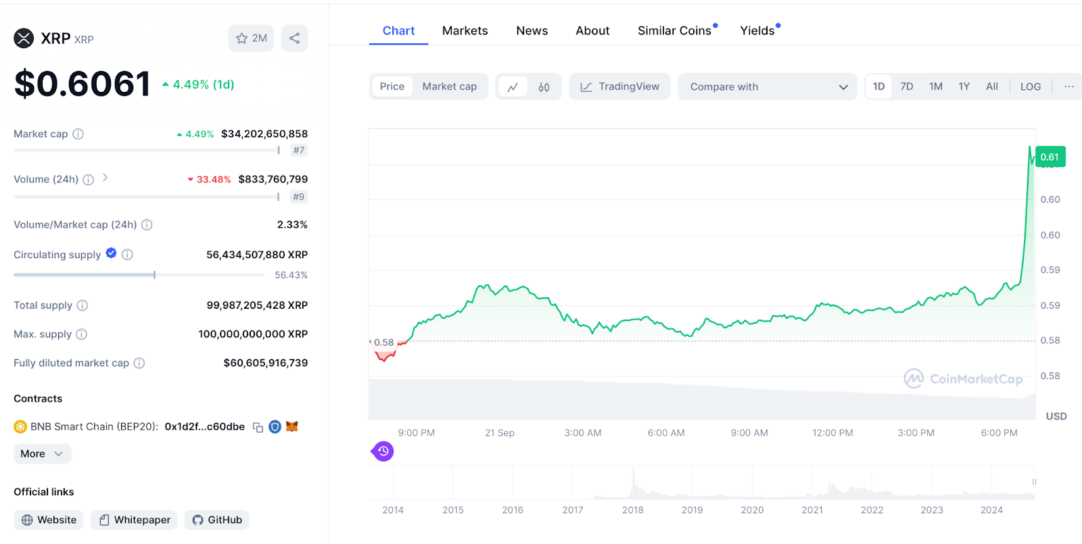Viewport: 1082px width, 544px height.
Task: Add XRP to watchlist via star button
Action: (251, 39)
